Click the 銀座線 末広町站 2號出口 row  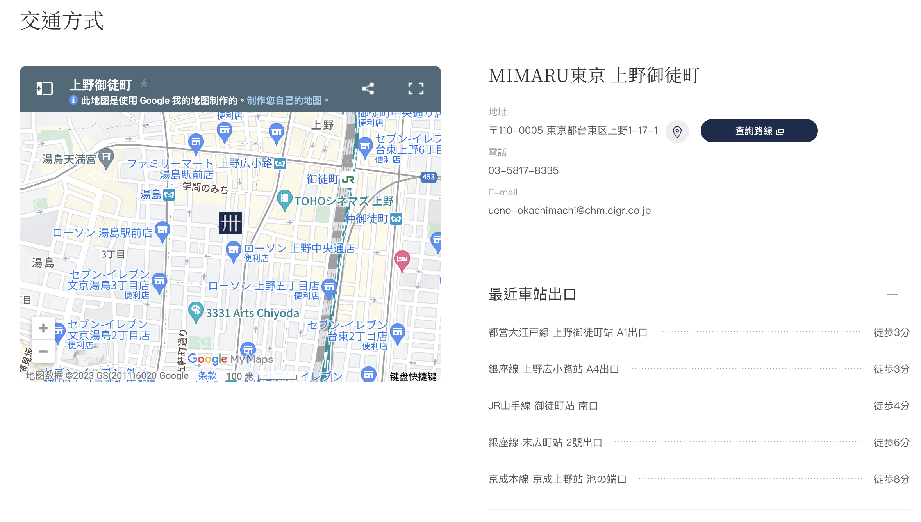coord(699,442)
